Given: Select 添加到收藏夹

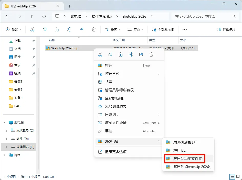Looking at the screenshot, I should [129, 106].
